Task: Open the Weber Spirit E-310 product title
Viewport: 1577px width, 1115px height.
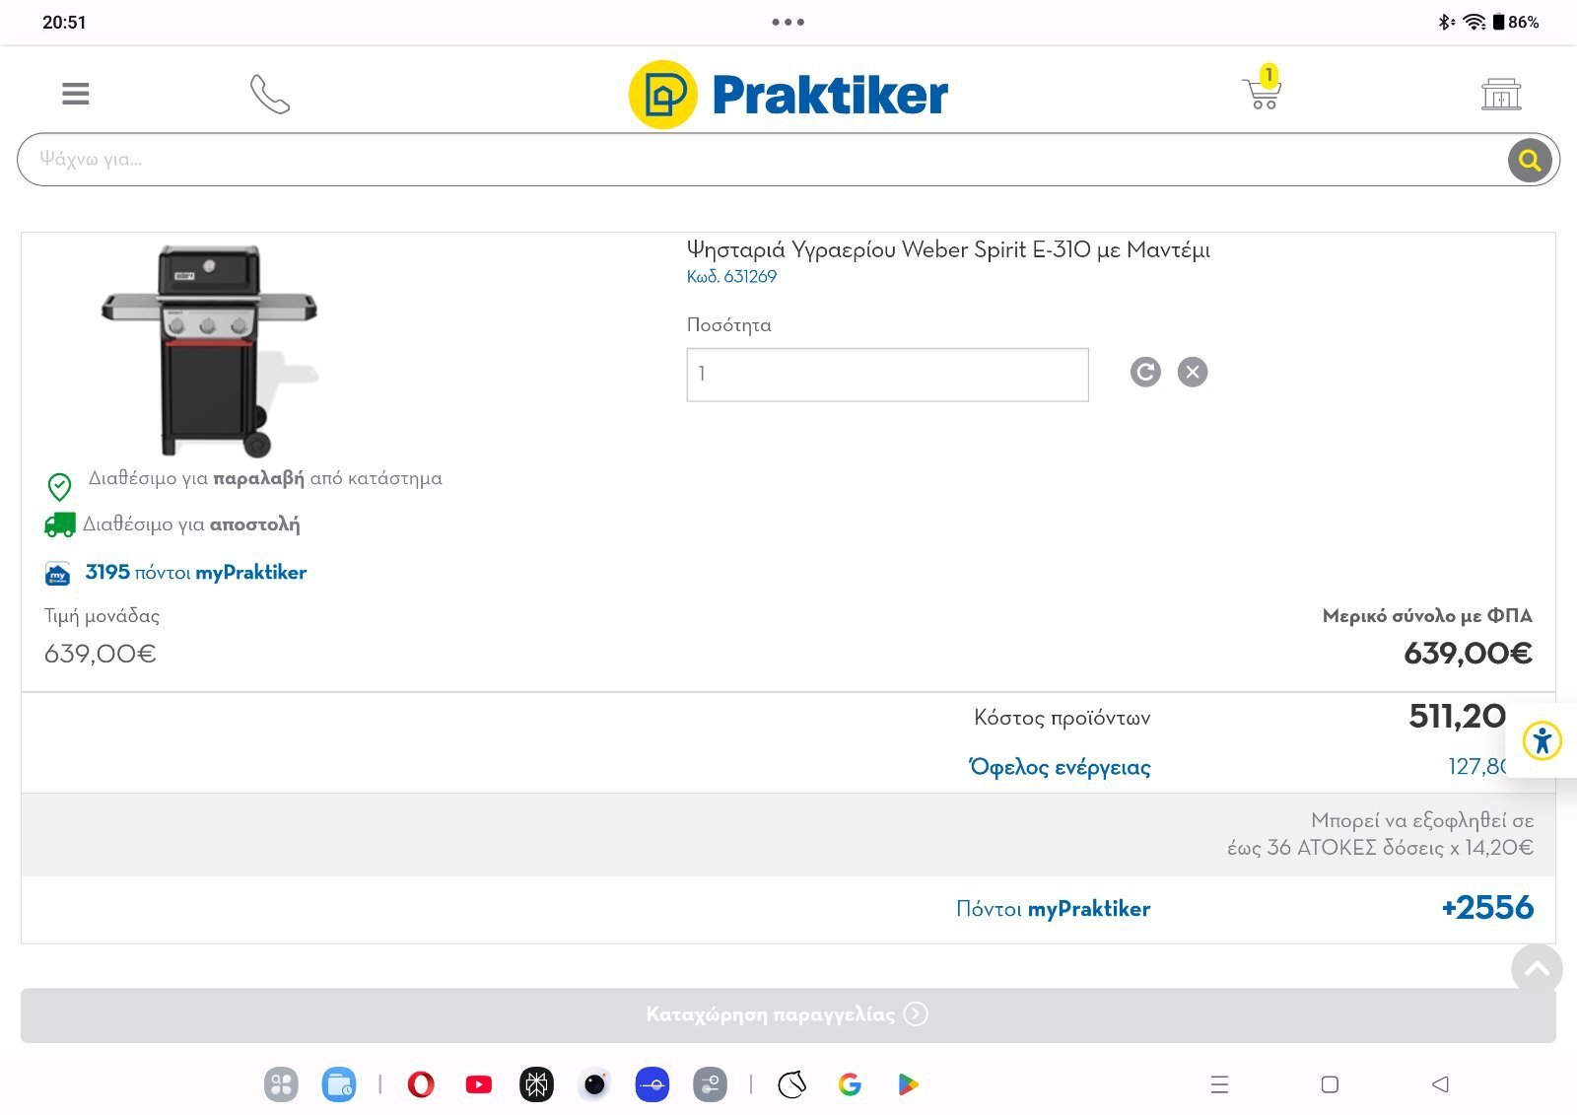Action: [x=948, y=249]
